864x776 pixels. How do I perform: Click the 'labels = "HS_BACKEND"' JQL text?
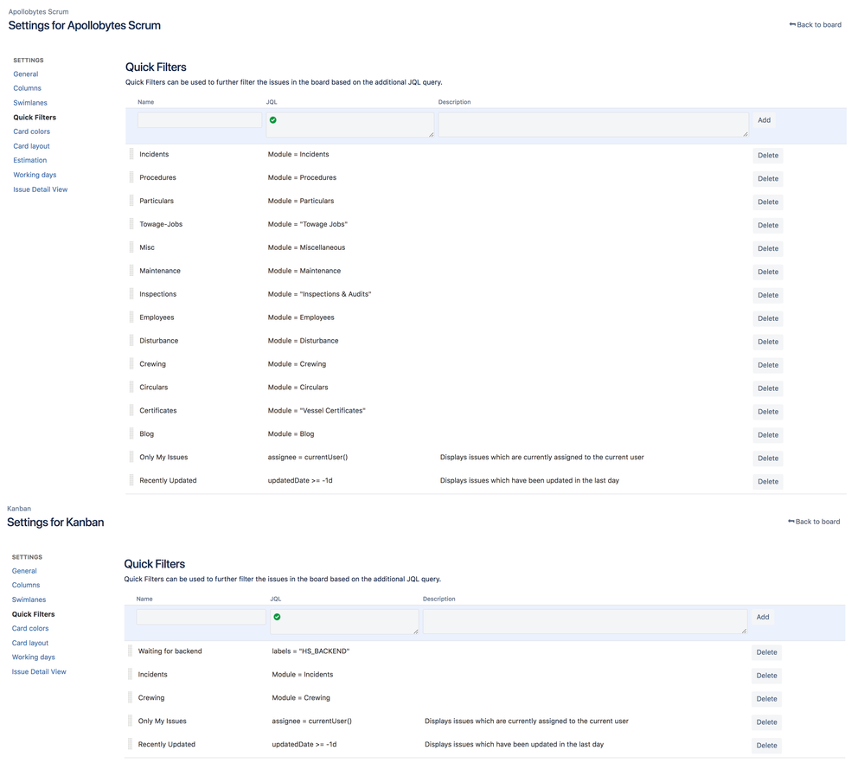tap(310, 651)
